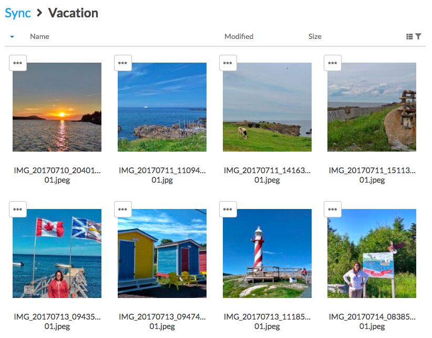Screen dimensions: 432x338
Task: Open options menu on the colorful beach huts photo
Action: pyautogui.click(x=122, y=209)
